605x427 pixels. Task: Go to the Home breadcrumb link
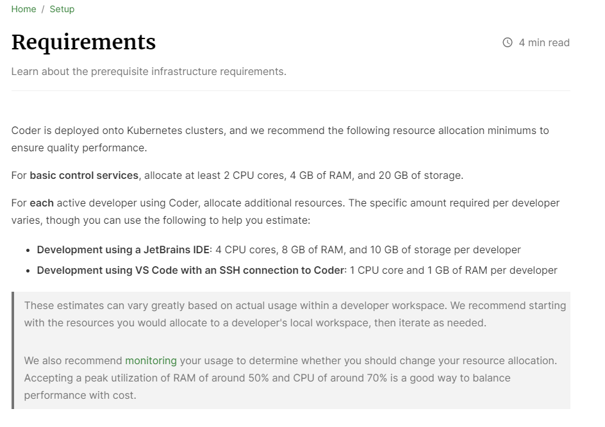tap(24, 9)
